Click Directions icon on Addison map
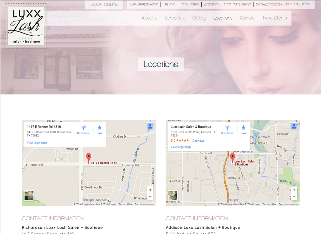 click(x=227, y=128)
